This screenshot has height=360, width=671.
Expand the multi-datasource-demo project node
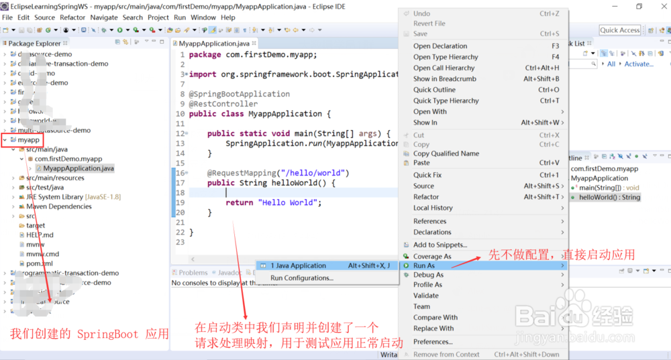(5, 131)
